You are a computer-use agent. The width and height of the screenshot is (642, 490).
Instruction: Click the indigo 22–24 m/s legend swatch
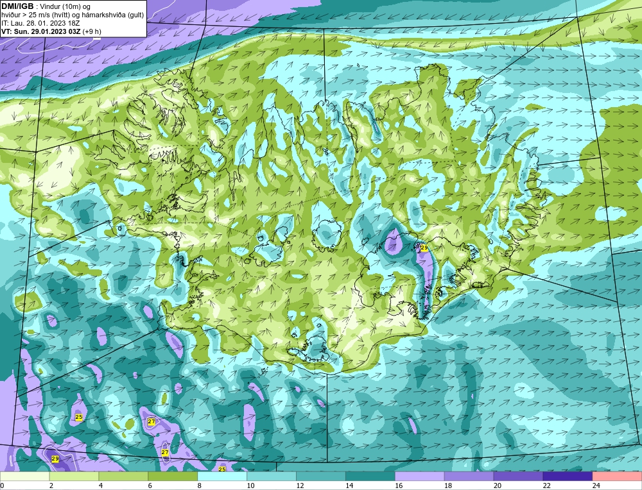(x=568, y=476)
